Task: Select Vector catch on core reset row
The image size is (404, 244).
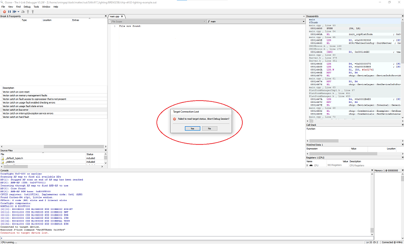Action: (55, 92)
